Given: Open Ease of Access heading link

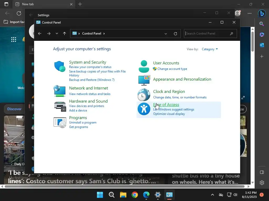Looking at the screenshot, I should [x=166, y=105].
